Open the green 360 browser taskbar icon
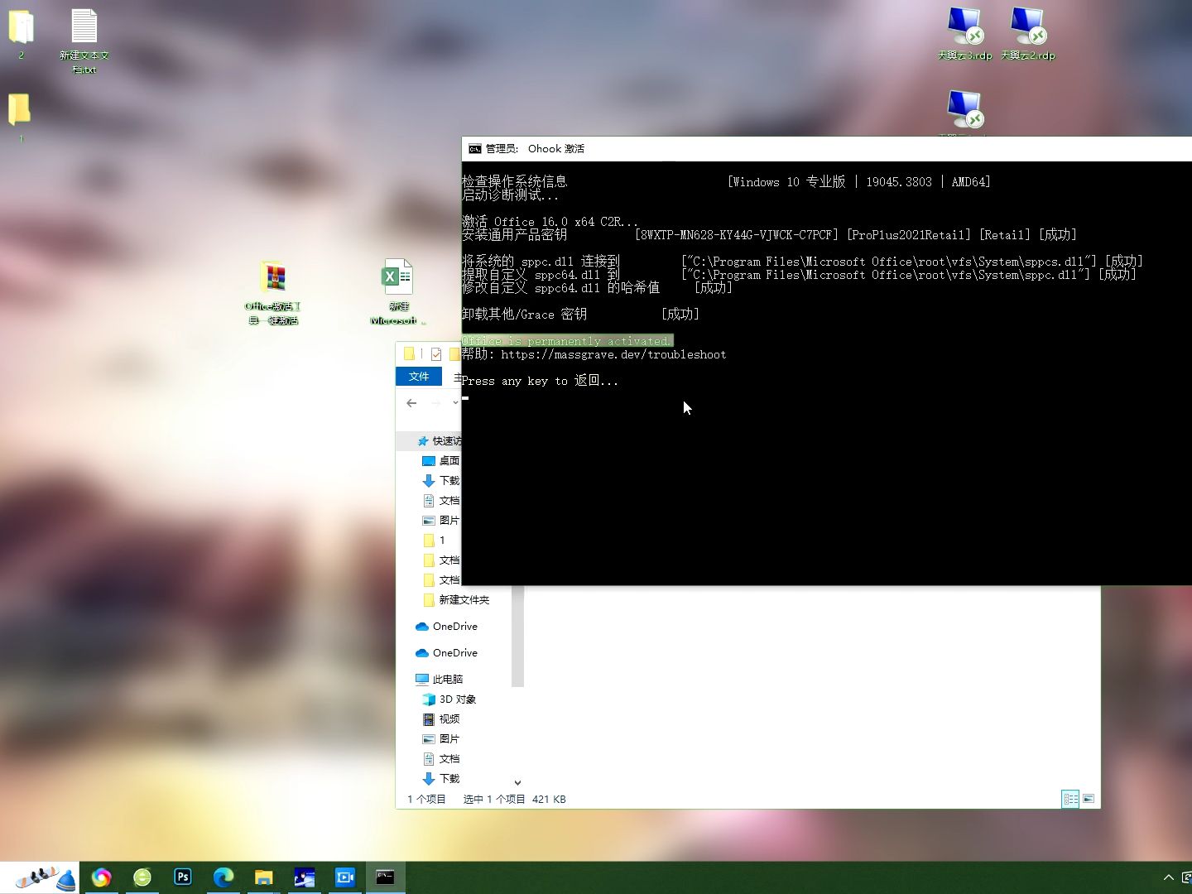 pyautogui.click(x=142, y=877)
